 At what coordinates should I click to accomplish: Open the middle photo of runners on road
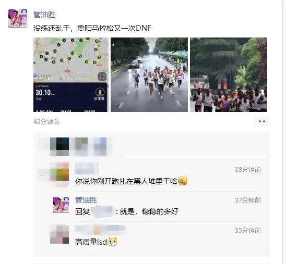[149, 74]
